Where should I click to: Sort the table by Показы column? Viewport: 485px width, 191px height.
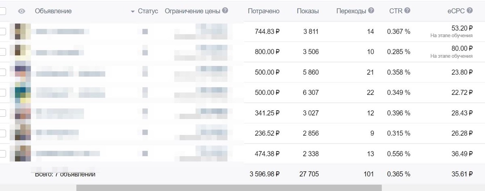308,11
